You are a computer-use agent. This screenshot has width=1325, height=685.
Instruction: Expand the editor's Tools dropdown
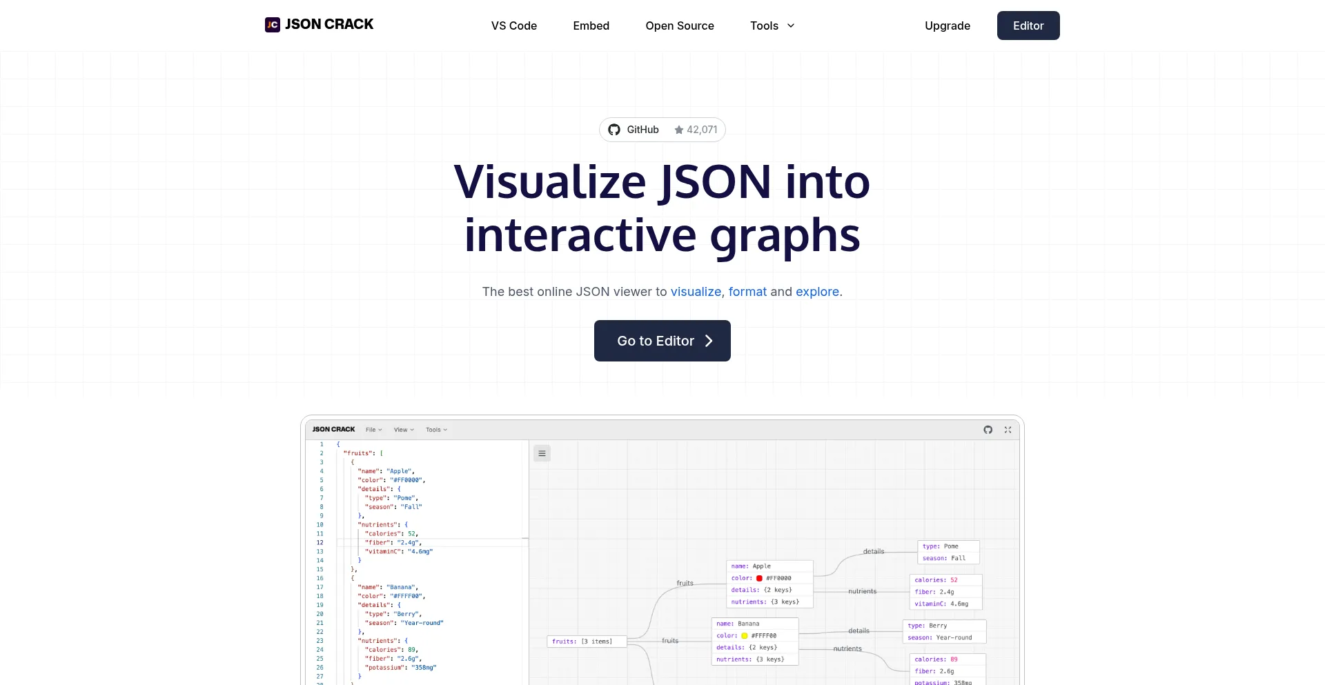pos(435,429)
